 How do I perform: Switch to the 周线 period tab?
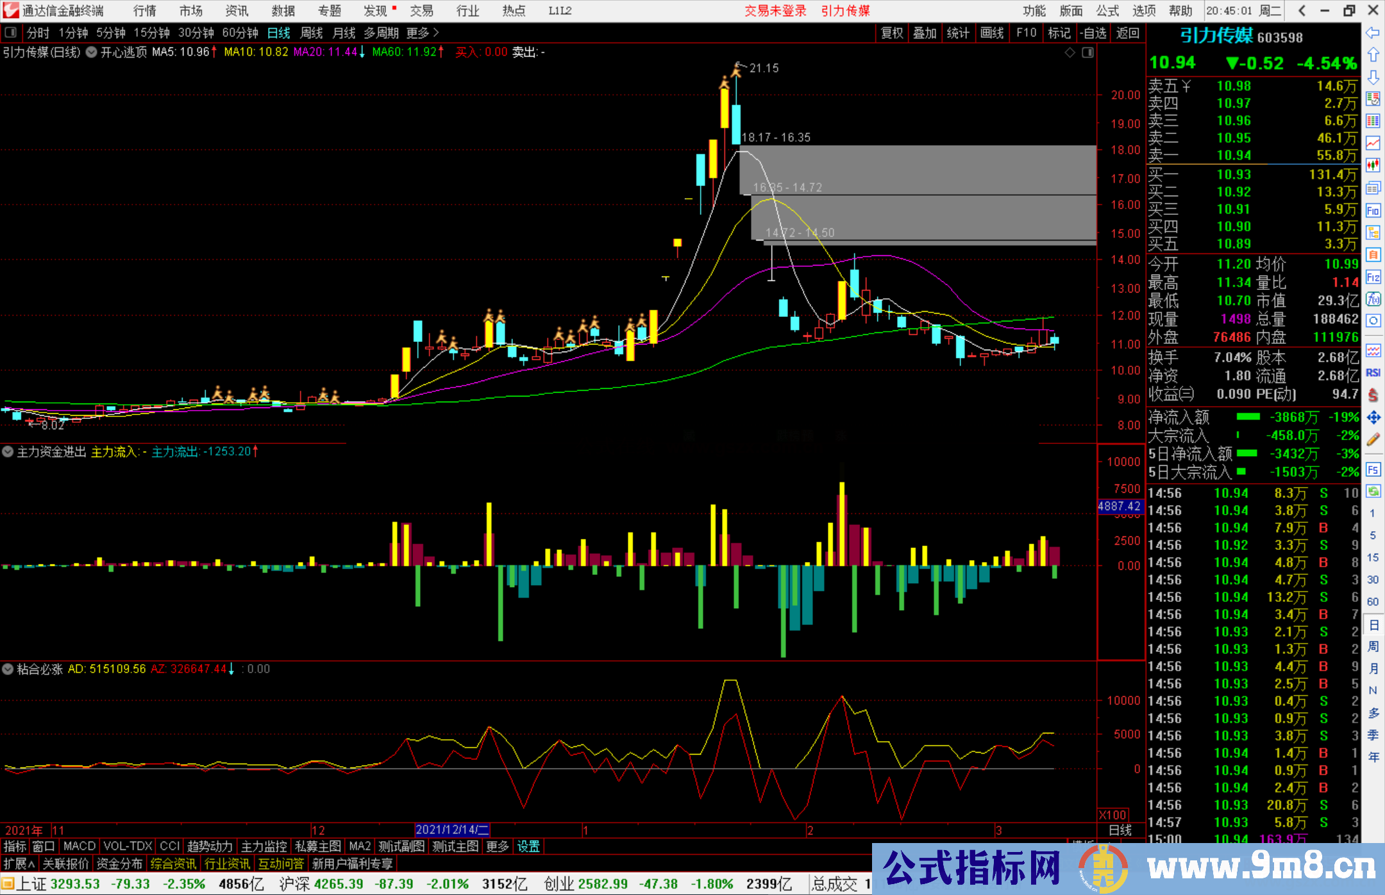(x=312, y=32)
